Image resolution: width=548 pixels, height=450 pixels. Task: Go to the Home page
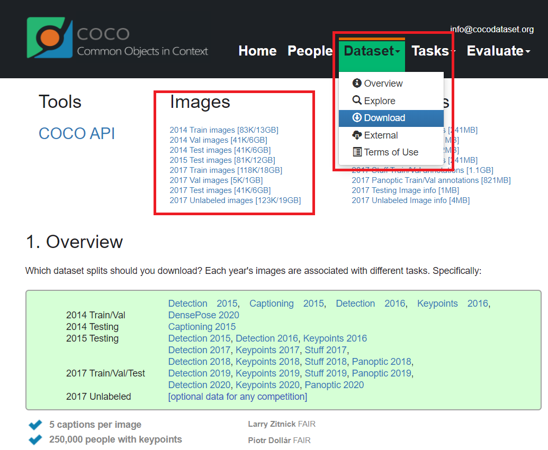coord(257,51)
